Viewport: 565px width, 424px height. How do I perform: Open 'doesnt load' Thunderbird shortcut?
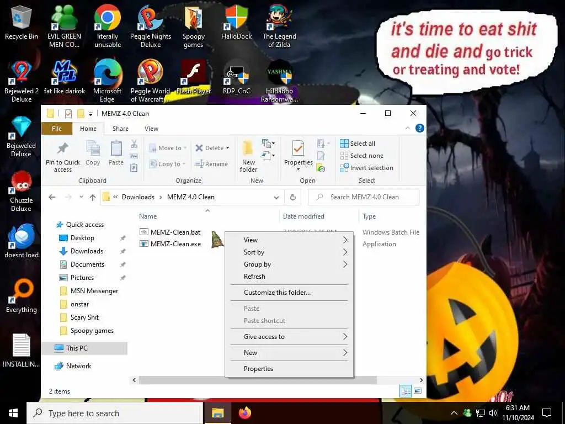[22, 241]
